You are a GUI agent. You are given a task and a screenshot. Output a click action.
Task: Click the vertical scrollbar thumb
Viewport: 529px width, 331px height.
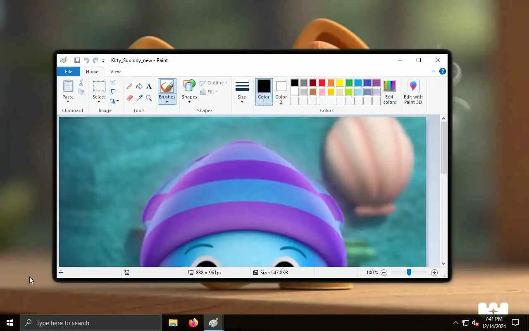pos(443,148)
